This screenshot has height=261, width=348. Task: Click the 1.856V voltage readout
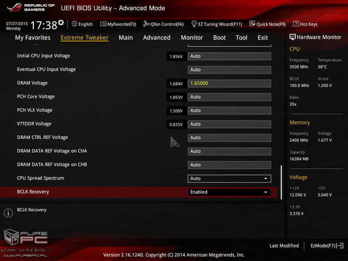click(x=176, y=57)
